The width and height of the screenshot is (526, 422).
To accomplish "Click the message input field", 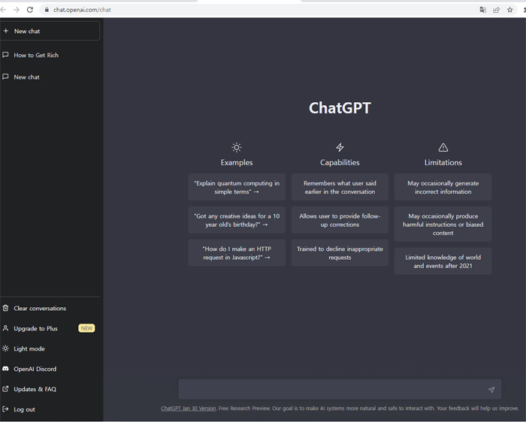I will pos(340,389).
